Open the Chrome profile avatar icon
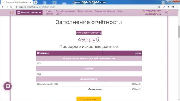The width and height of the screenshot is (180, 101). tap(173, 7)
